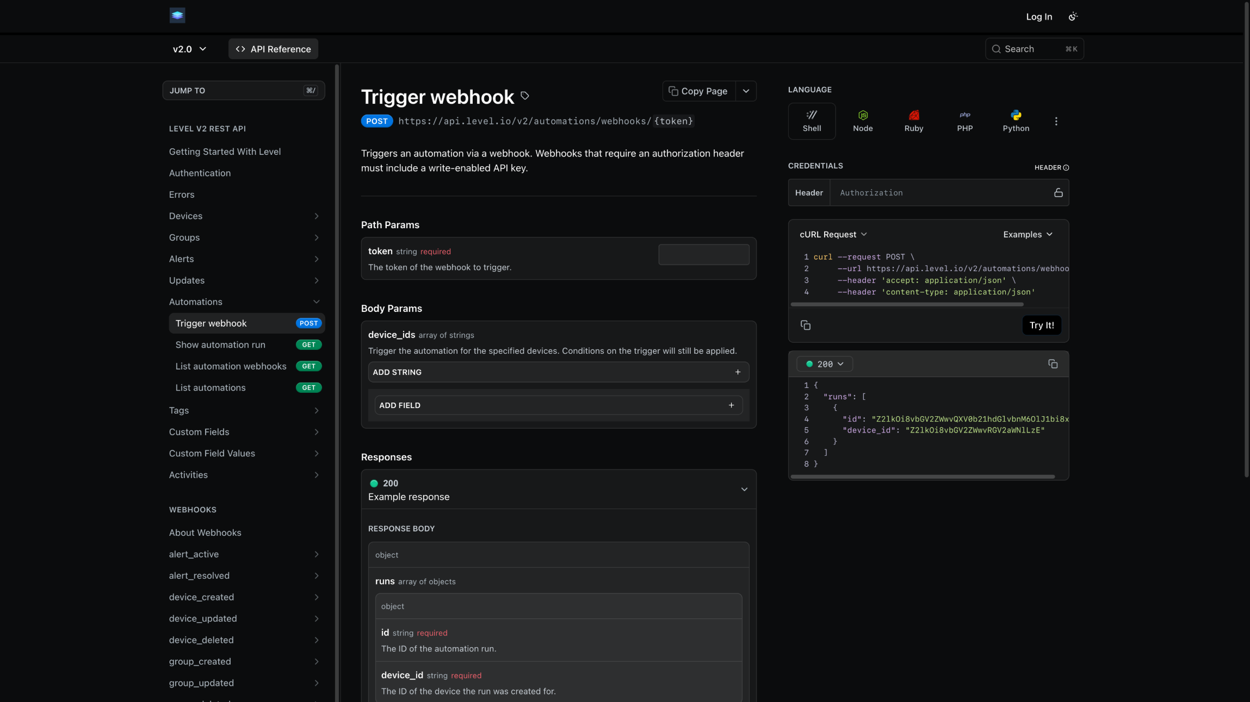Open Trigger webhook page in sidebar
Image resolution: width=1250 pixels, height=702 pixels.
247,323
